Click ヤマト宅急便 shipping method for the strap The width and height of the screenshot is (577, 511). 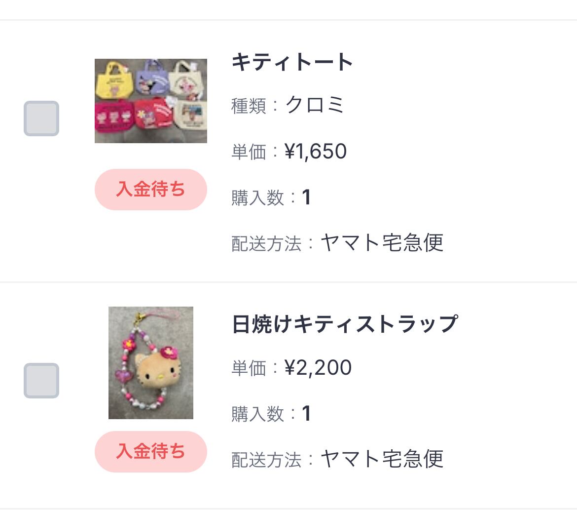click(x=382, y=459)
